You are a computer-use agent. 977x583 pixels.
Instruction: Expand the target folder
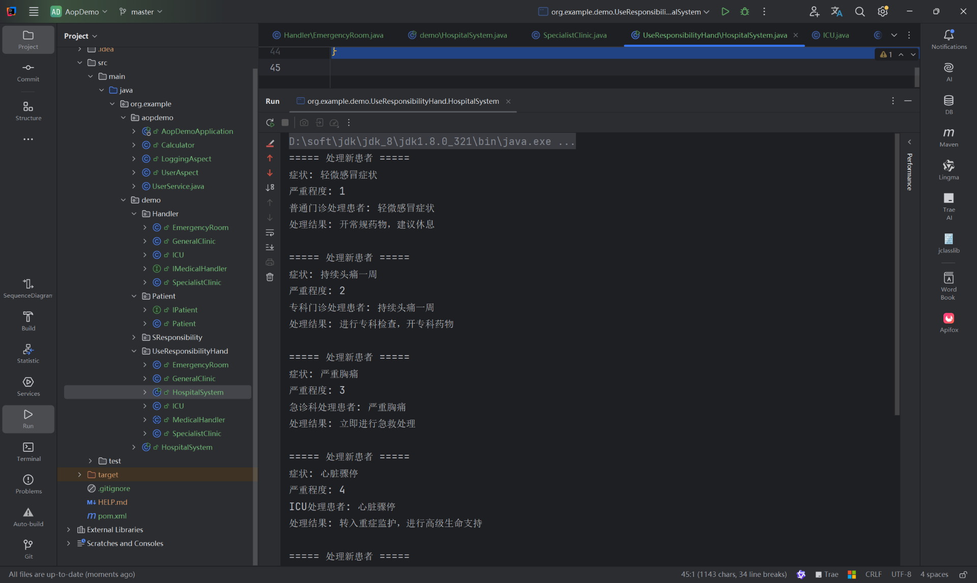coord(79,475)
